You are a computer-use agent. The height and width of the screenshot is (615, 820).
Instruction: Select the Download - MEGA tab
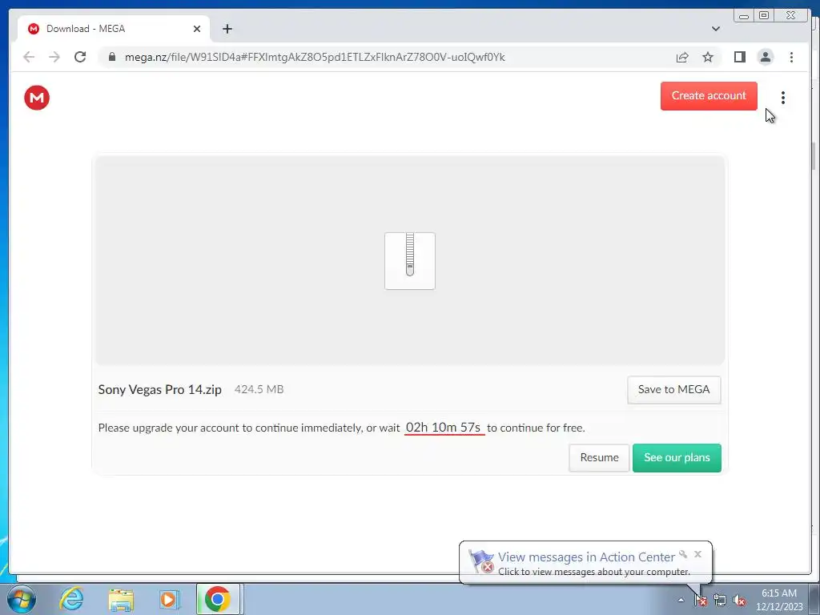(113, 29)
